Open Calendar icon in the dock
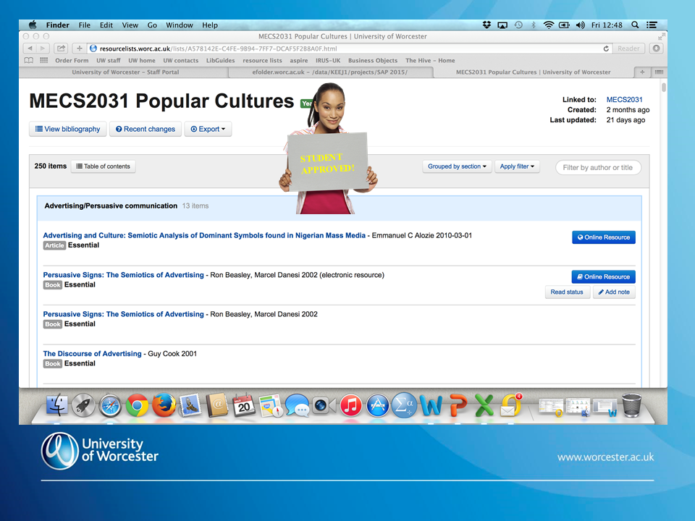695x521 pixels. pyautogui.click(x=244, y=405)
